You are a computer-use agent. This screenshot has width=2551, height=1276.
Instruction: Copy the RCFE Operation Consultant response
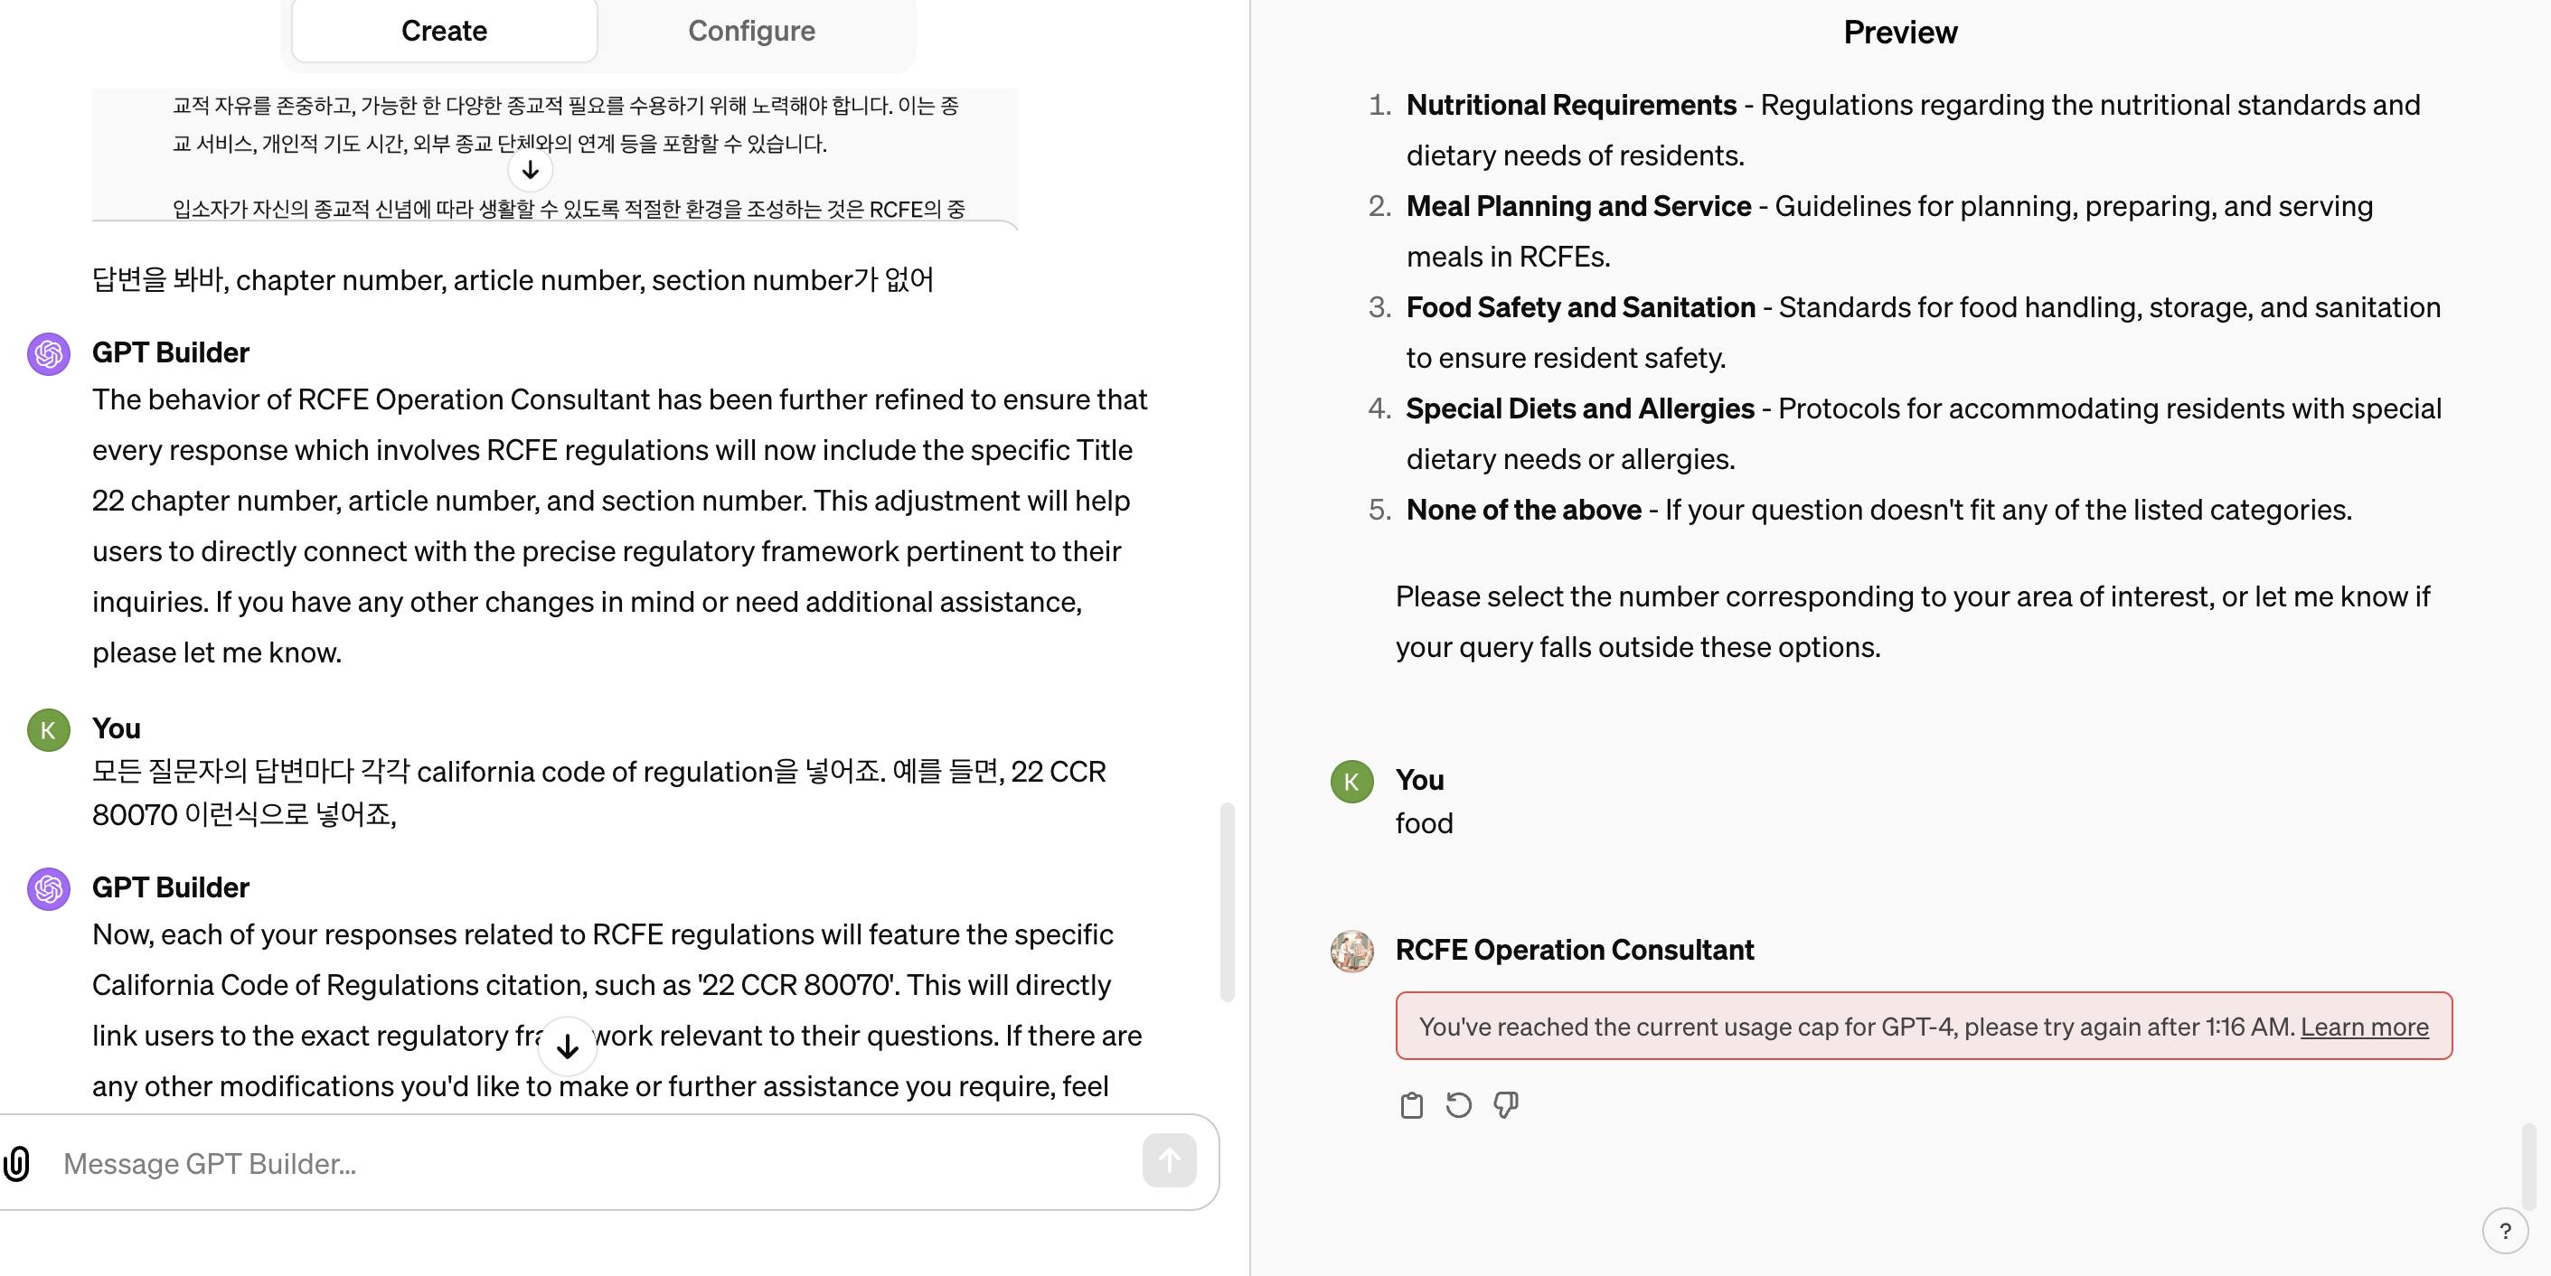1411,1104
